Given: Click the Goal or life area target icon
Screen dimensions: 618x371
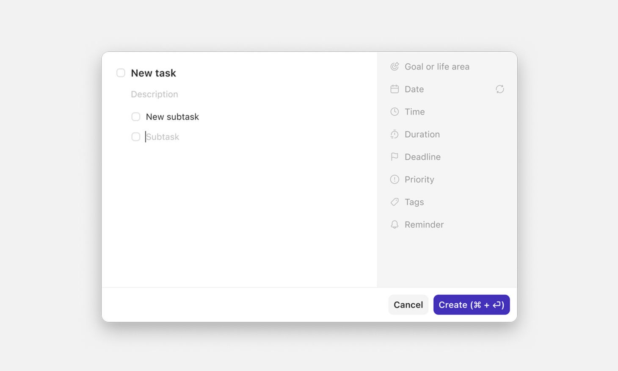Looking at the screenshot, I should point(395,66).
